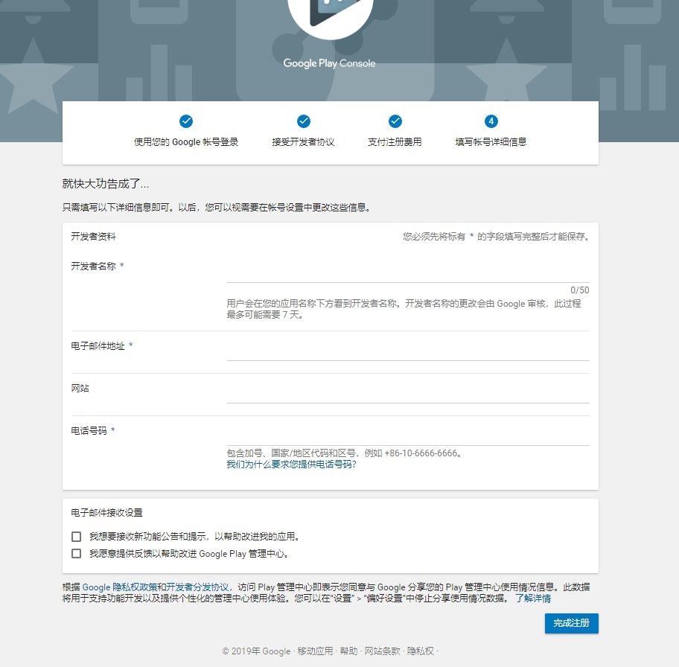Check 我愿意提供反馈以帮助改进 Google Play 管理中心 box
The image size is (679, 667).
(x=76, y=554)
